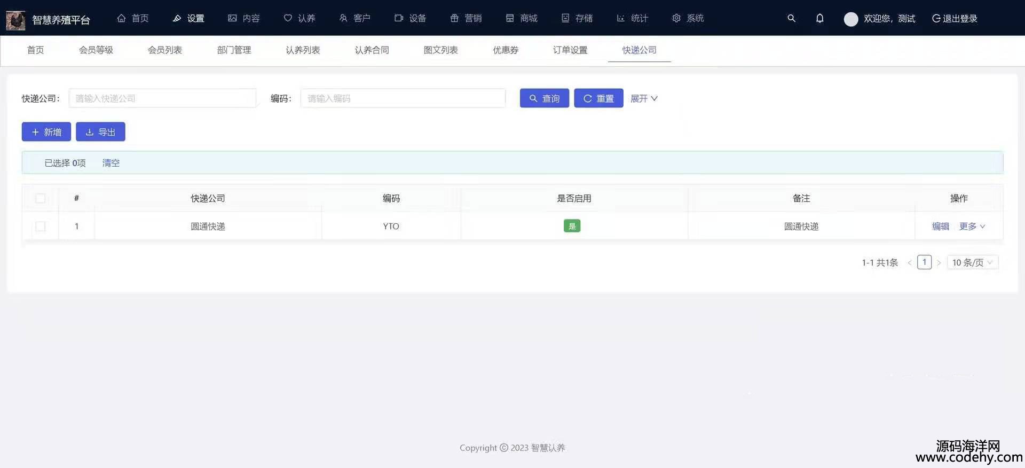Click the user avatar circle
The height and width of the screenshot is (468, 1025).
pyautogui.click(x=850, y=19)
